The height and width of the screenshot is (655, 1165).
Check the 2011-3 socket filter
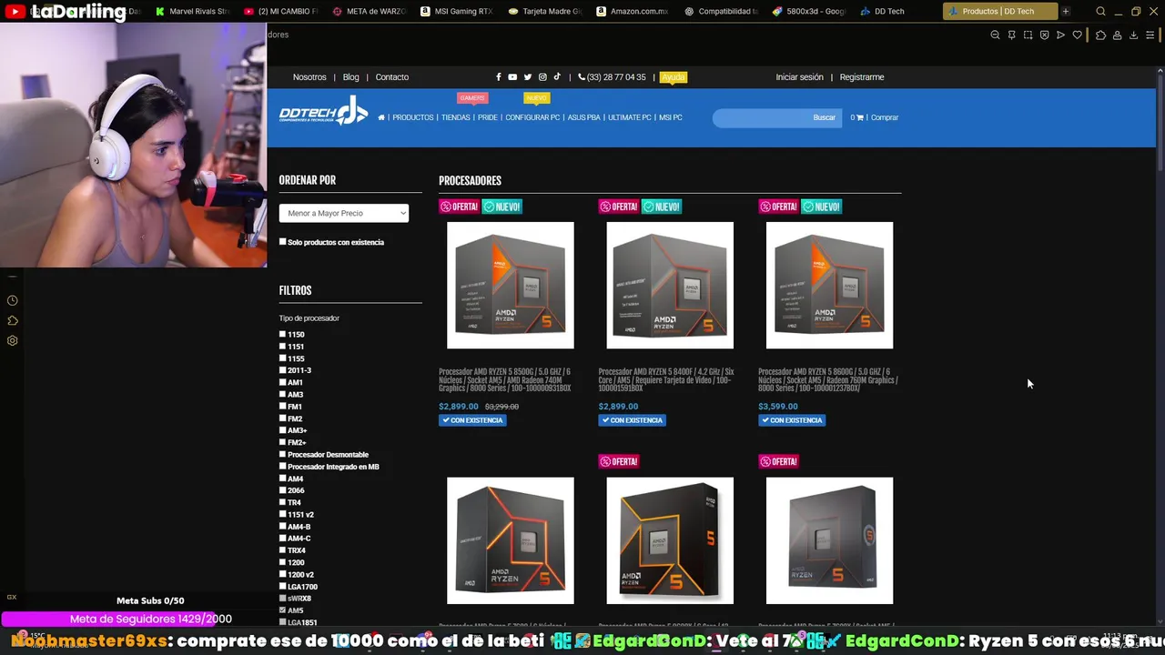282,370
